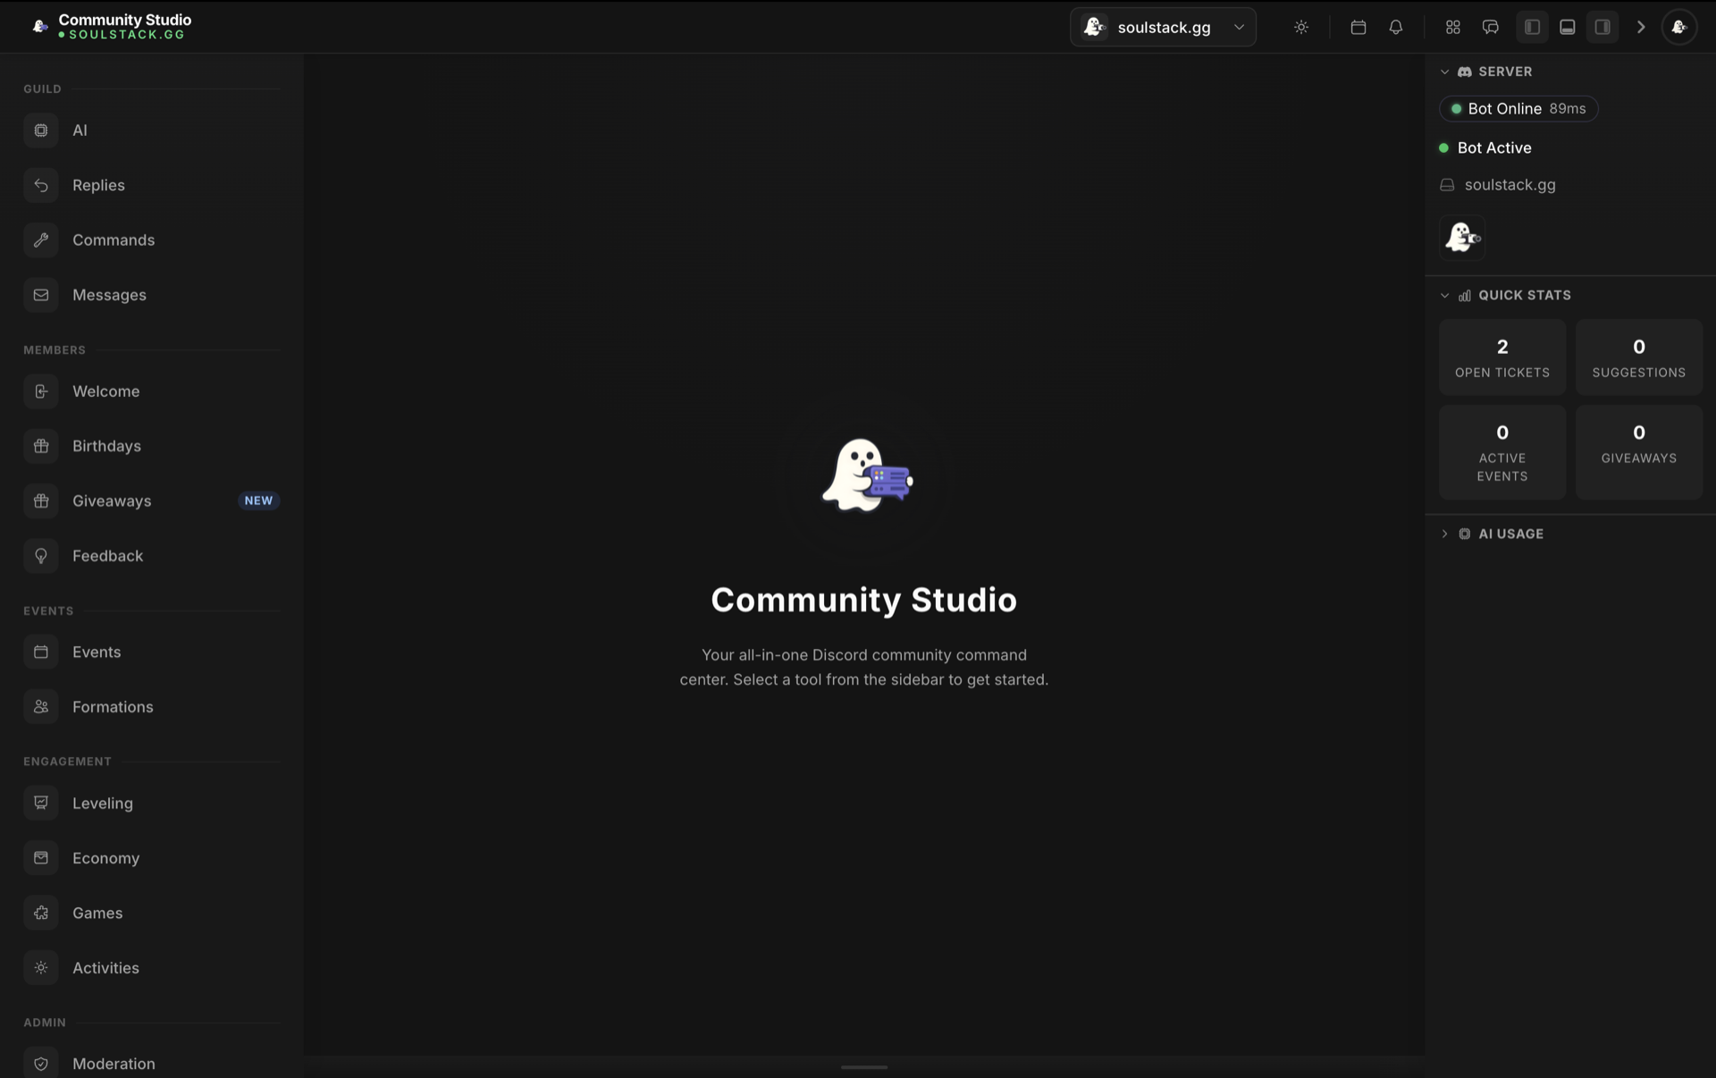Click the Moderation shield icon

pyautogui.click(x=41, y=1064)
